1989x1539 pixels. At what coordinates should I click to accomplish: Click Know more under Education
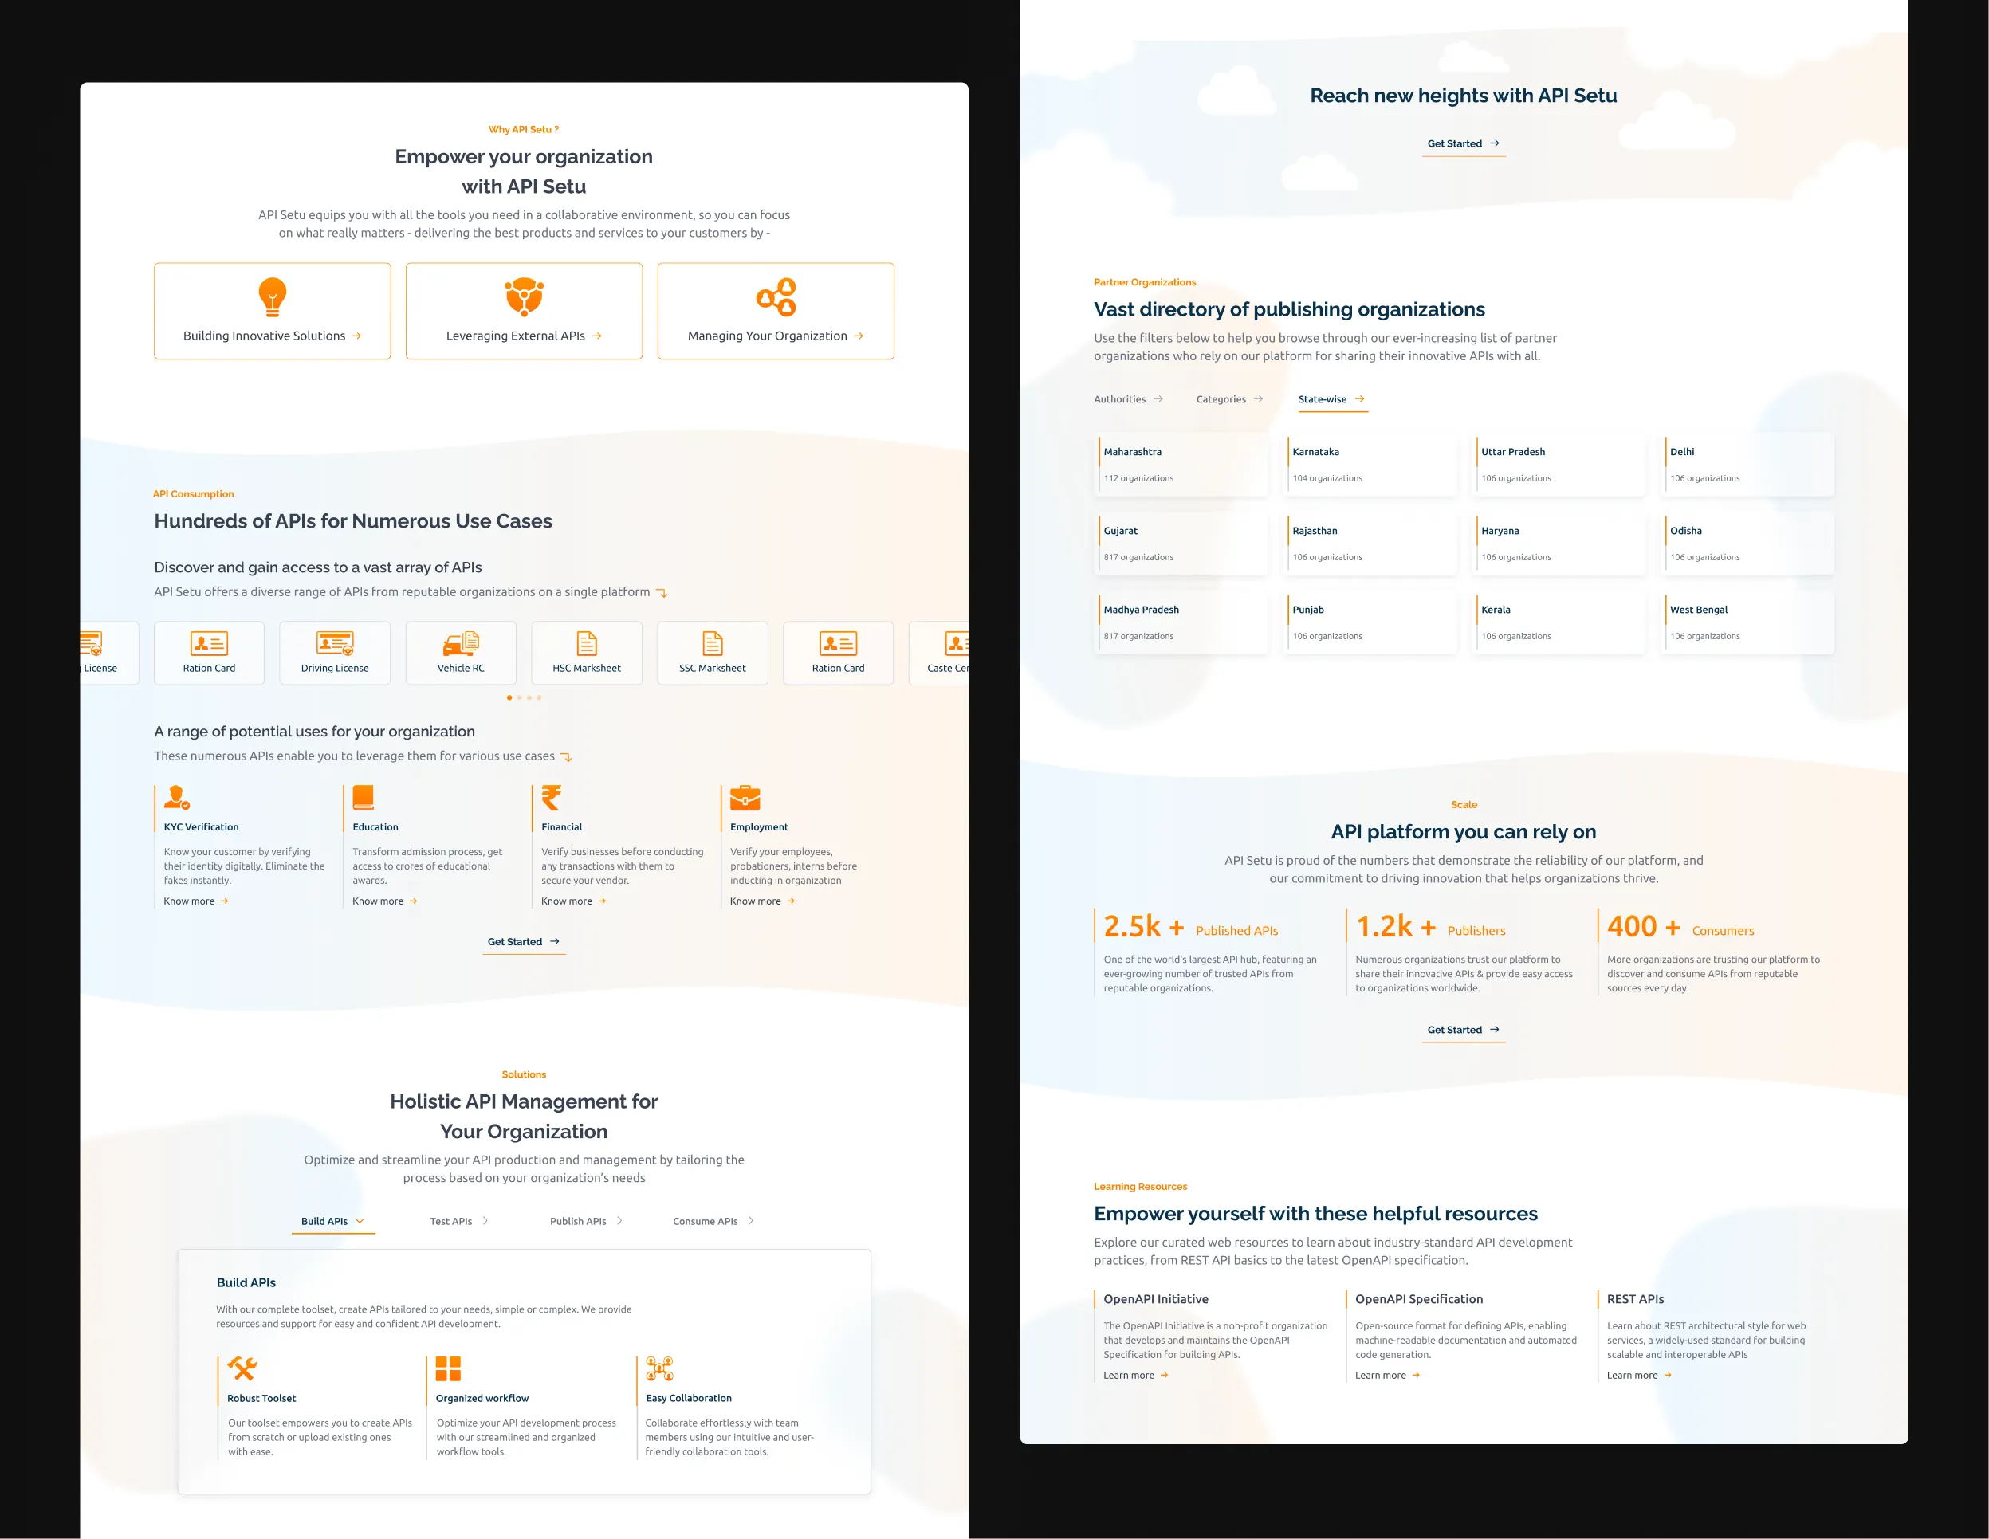coord(385,901)
